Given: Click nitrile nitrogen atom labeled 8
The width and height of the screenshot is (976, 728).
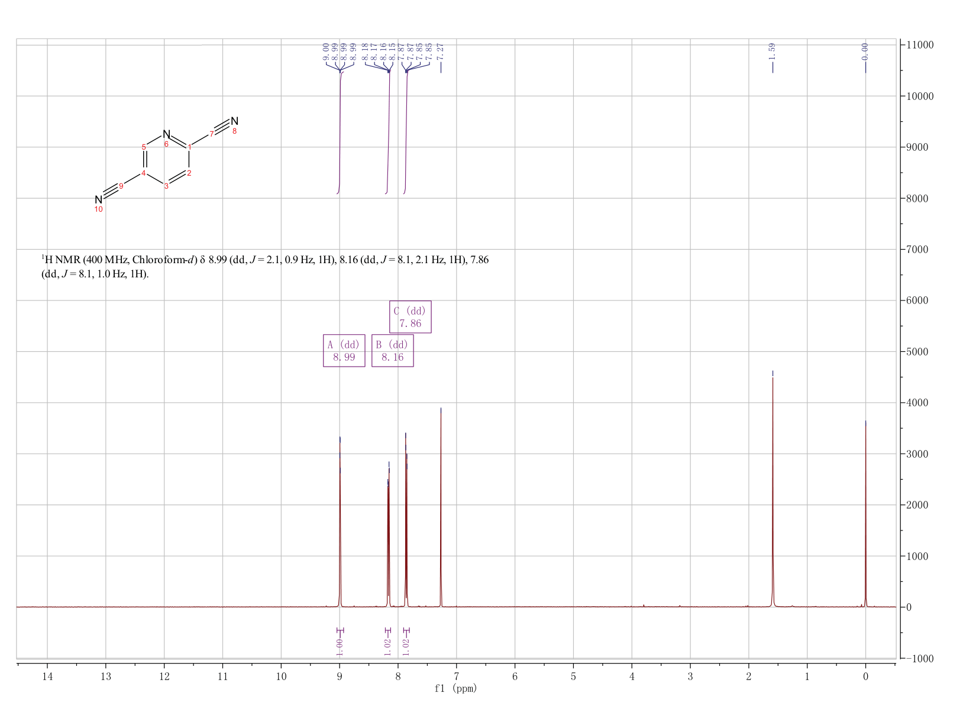Looking at the screenshot, I should [x=234, y=121].
